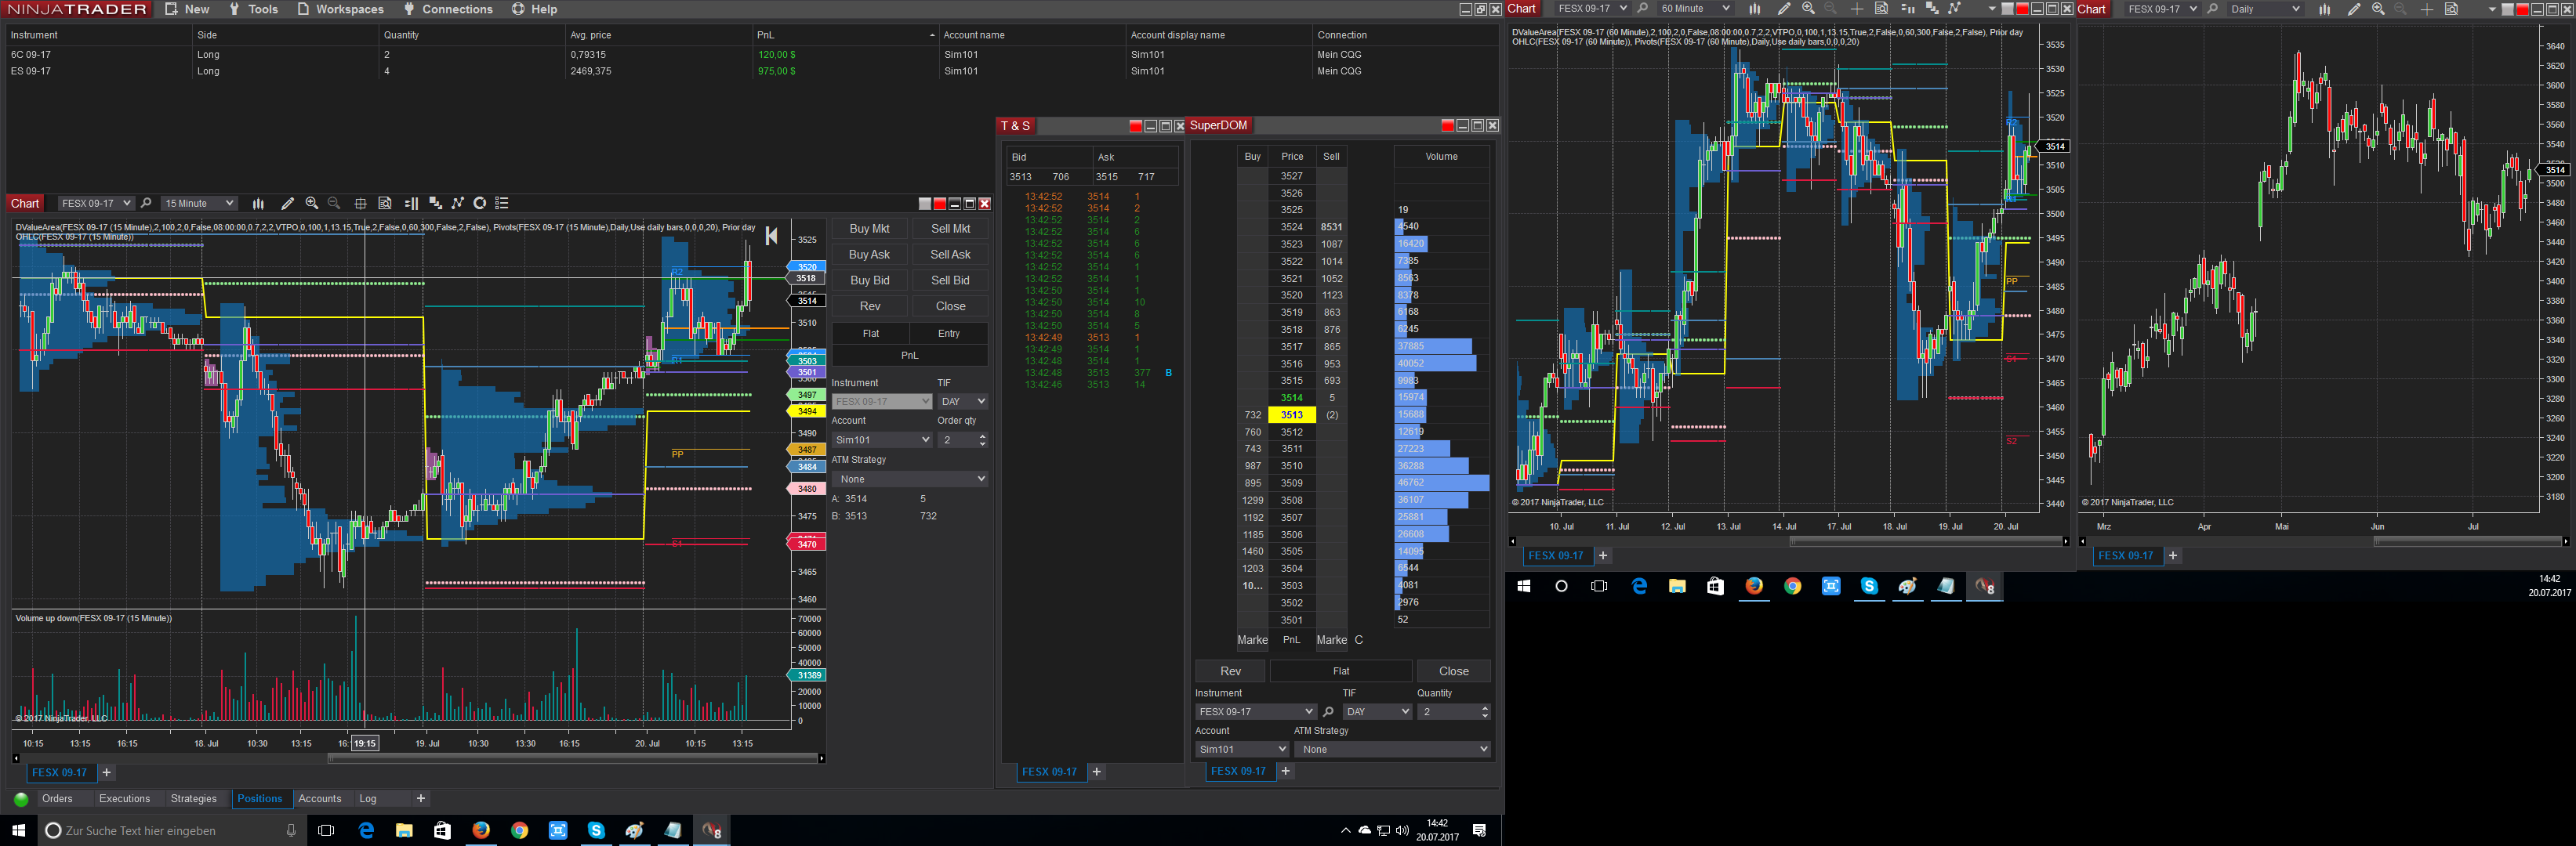Zoom in on the 15 Minute chart

click(x=312, y=204)
